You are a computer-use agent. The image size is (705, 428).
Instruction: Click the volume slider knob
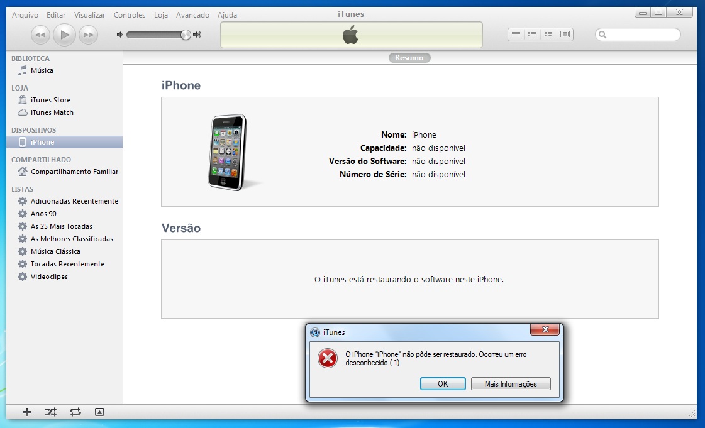click(186, 35)
